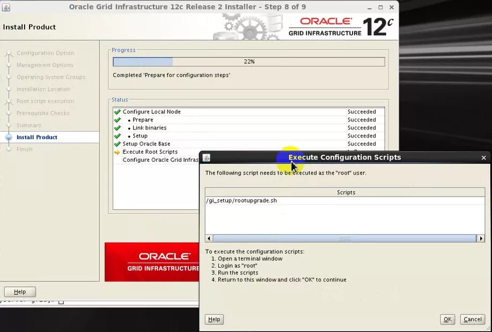Select the Summary step in sidebar
The width and height of the screenshot is (492, 332).
pos(29,125)
